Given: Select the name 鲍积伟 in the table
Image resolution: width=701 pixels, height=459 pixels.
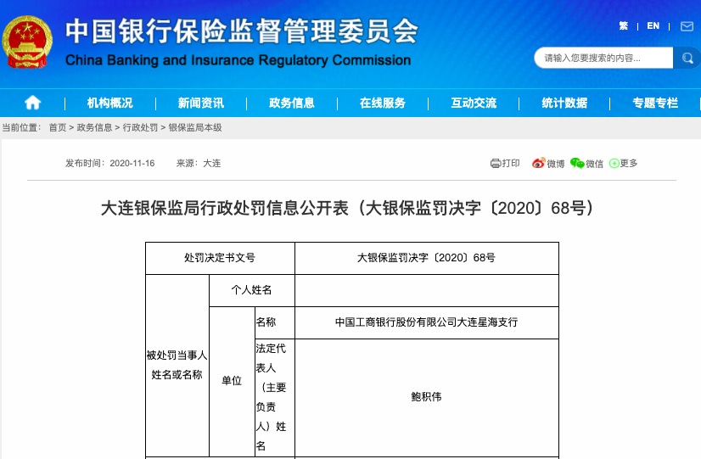Looking at the screenshot, I should (x=426, y=397).
